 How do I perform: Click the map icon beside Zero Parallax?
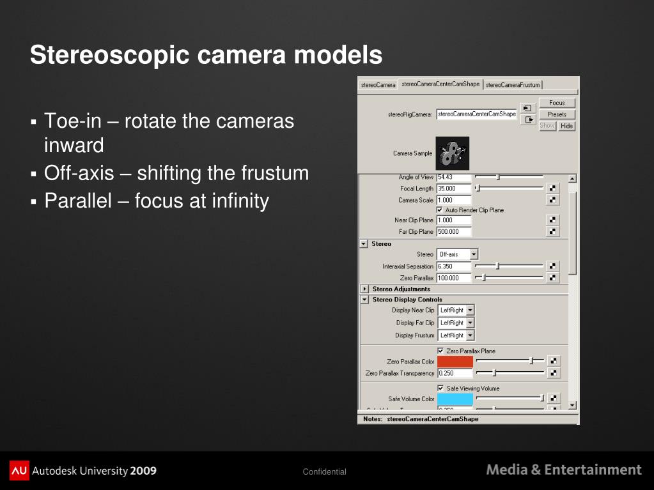[x=552, y=277]
